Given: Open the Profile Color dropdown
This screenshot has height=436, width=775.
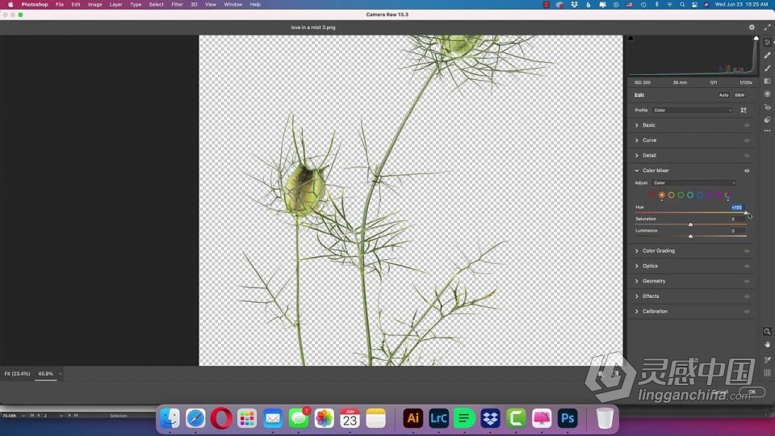Looking at the screenshot, I should 693,111.
